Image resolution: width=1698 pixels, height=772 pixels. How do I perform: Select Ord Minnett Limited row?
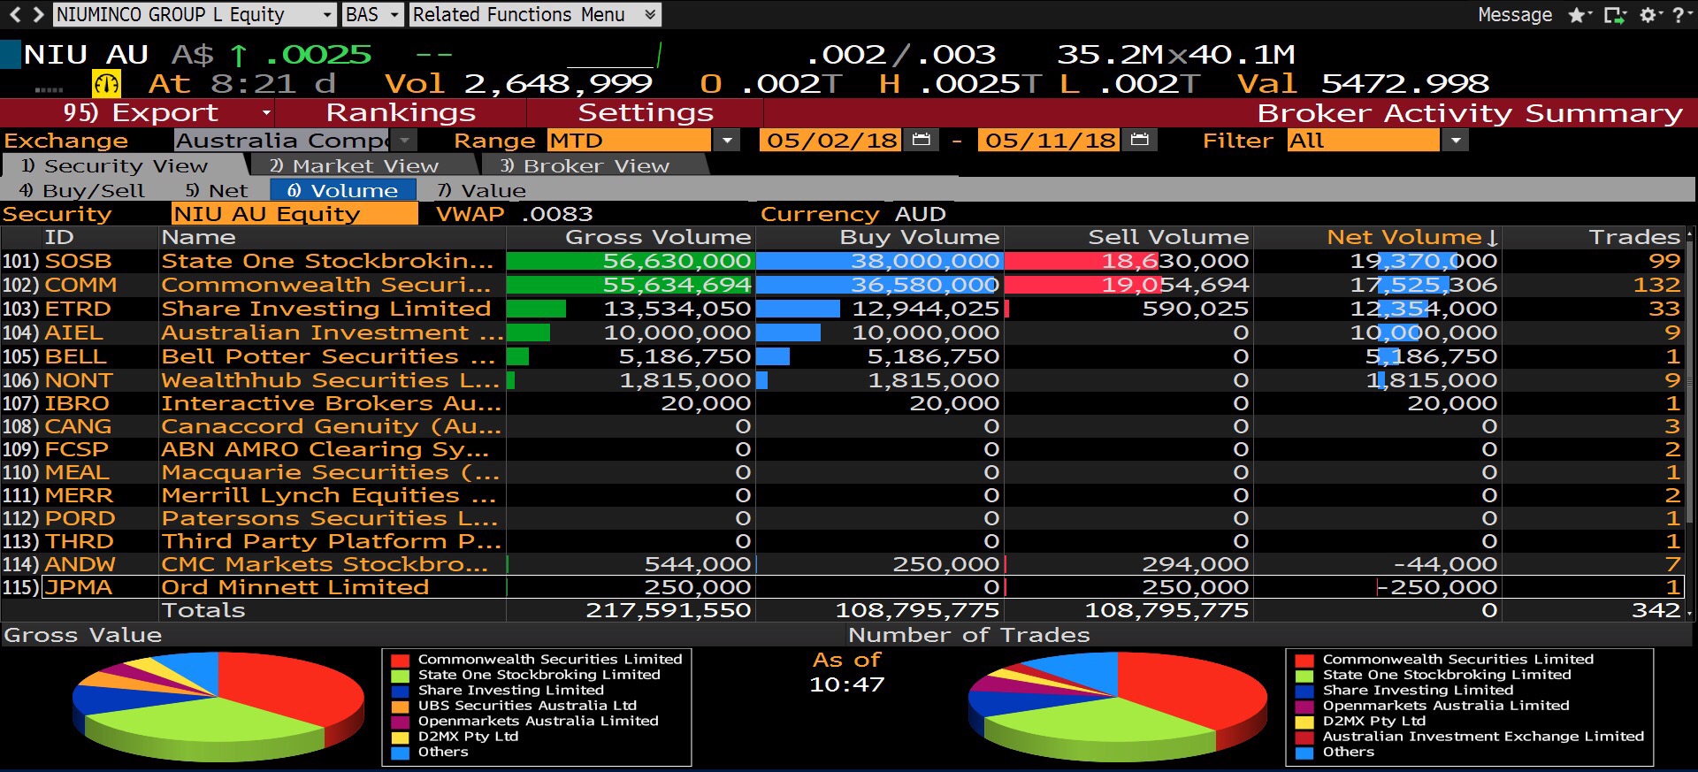pyautogui.click(x=842, y=587)
